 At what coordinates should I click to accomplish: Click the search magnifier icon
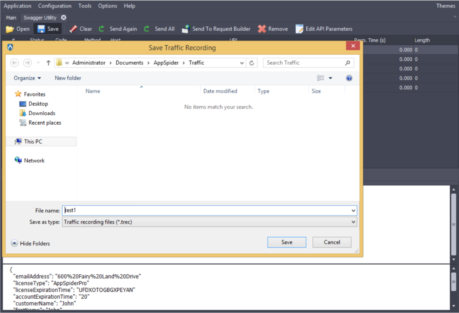348,63
